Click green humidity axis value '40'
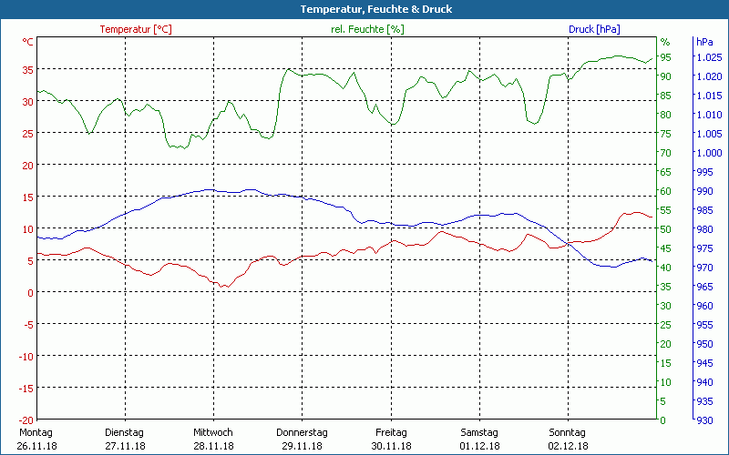The width and height of the screenshot is (729, 455). tap(666, 268)
